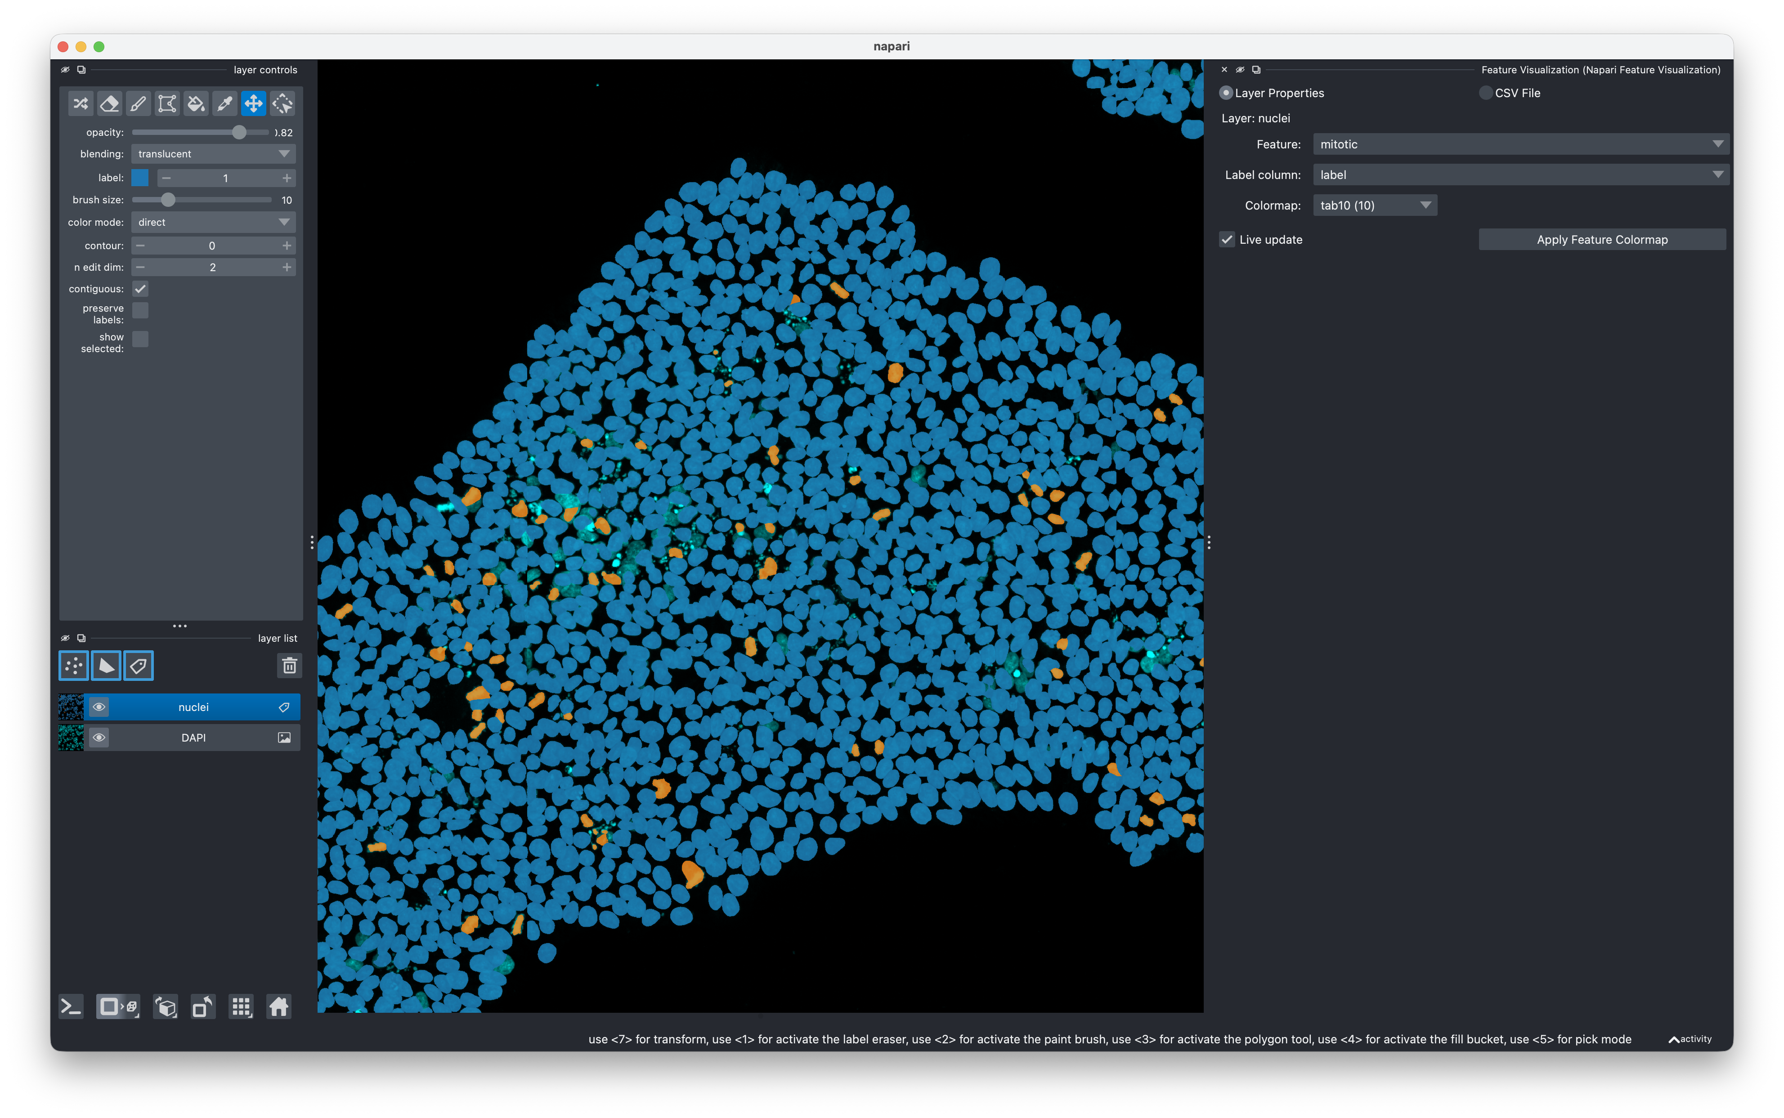
Task: Hide the layer list panel
Action: pyautogui.click(x=65, y=638)
